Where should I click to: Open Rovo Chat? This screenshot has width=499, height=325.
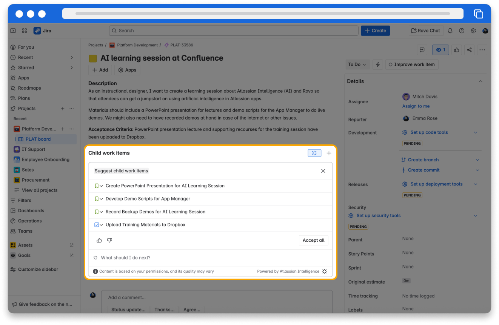click(426, 31)
